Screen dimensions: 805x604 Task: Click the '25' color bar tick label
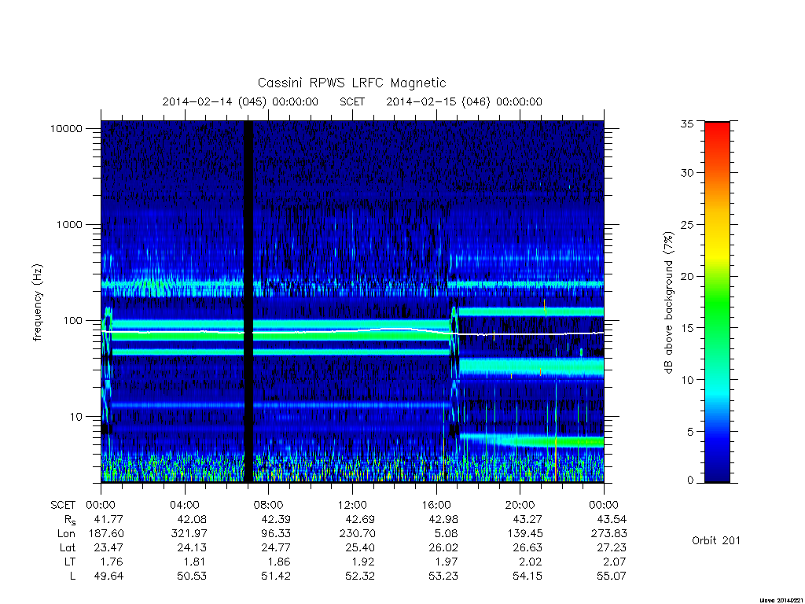tap(687, 224)
